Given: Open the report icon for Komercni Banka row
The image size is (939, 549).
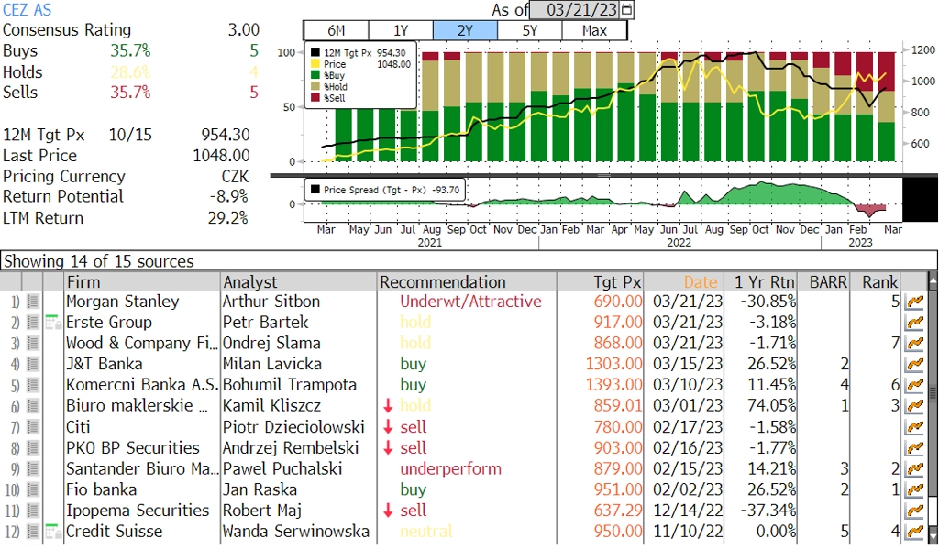Looking at the screenshot, I should (33, 385).
